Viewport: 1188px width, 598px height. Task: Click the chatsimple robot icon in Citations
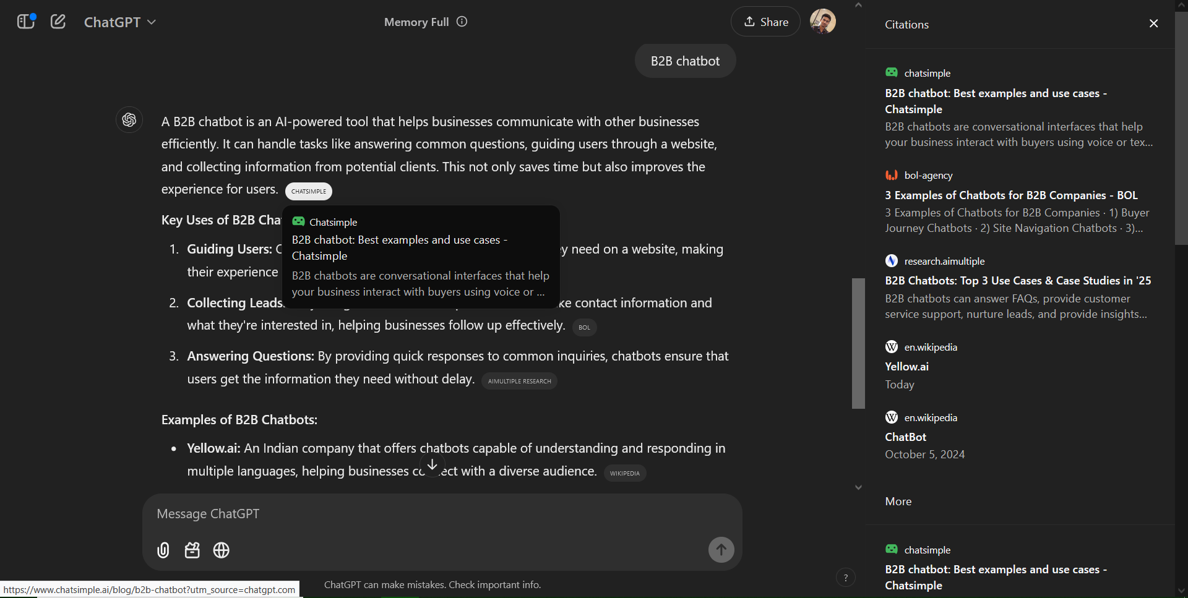892,72
